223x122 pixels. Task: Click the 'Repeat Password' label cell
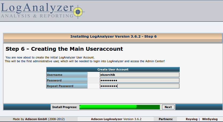tap(67, 86)
